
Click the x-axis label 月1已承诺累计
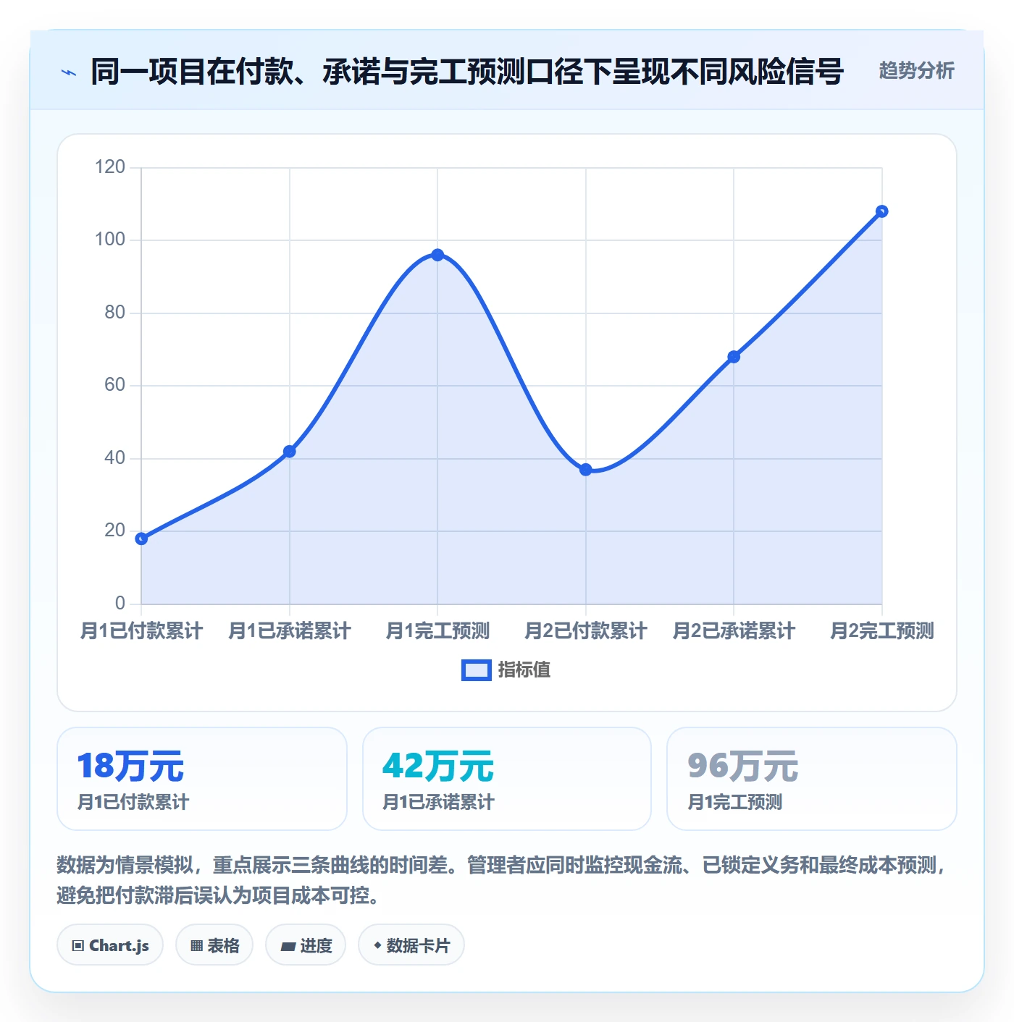pos(290,631)
